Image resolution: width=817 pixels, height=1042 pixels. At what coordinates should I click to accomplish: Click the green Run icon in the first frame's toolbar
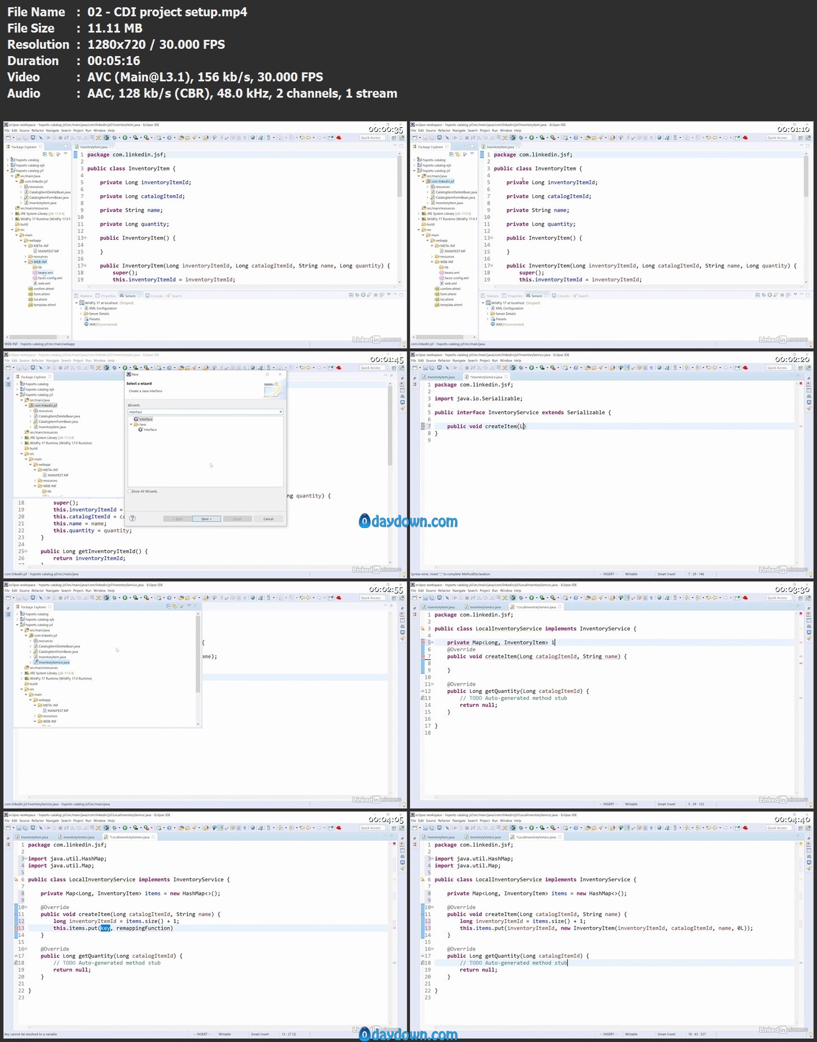125,137
